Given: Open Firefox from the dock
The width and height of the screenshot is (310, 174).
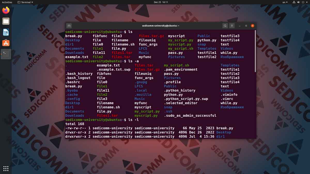Looking at the screenshot, I should (x=6, y=10).
